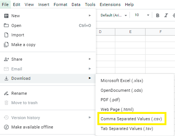Click the Version history clock icon
The width and height of the screenshot is (175, 136).
point(6,118)
